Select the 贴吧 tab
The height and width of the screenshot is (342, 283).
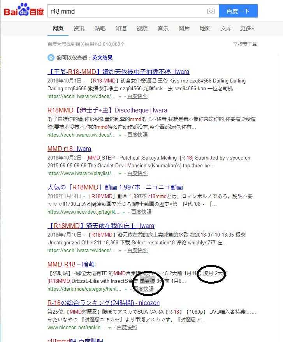[x=100, y=28]
